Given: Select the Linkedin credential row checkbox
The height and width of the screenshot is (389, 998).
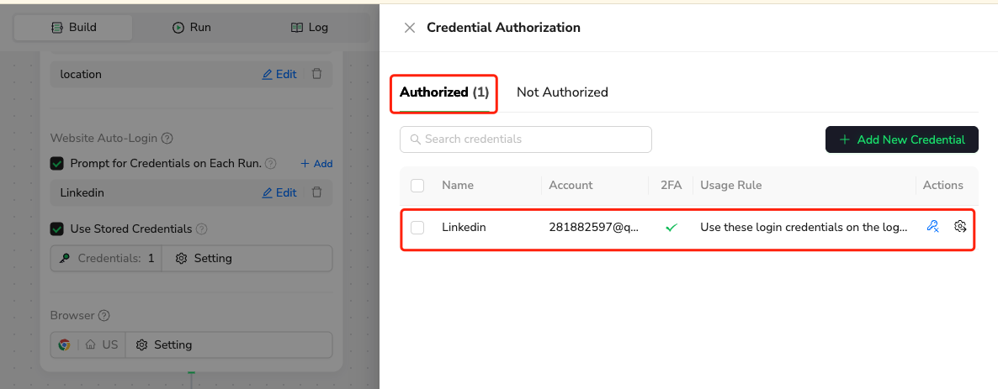Looking at the screenshot, I should (x=417, y=227).
